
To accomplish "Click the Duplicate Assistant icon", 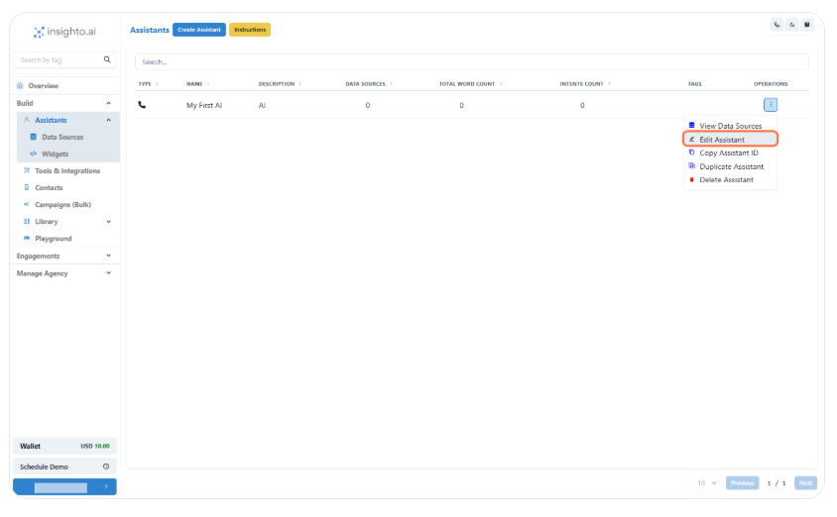I will (x=692, y=166).
